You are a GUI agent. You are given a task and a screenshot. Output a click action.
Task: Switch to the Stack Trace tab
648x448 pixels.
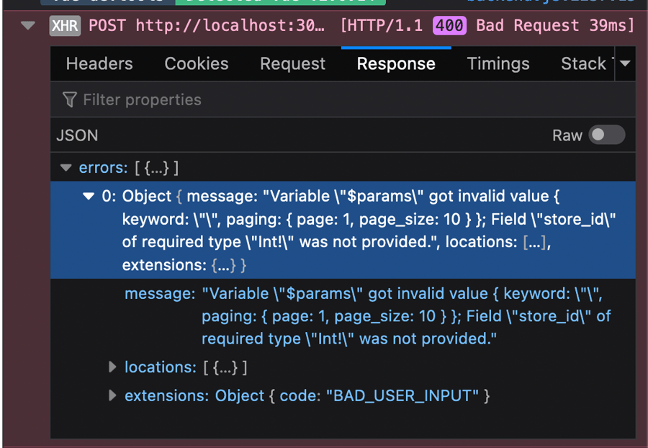point(588,63)
